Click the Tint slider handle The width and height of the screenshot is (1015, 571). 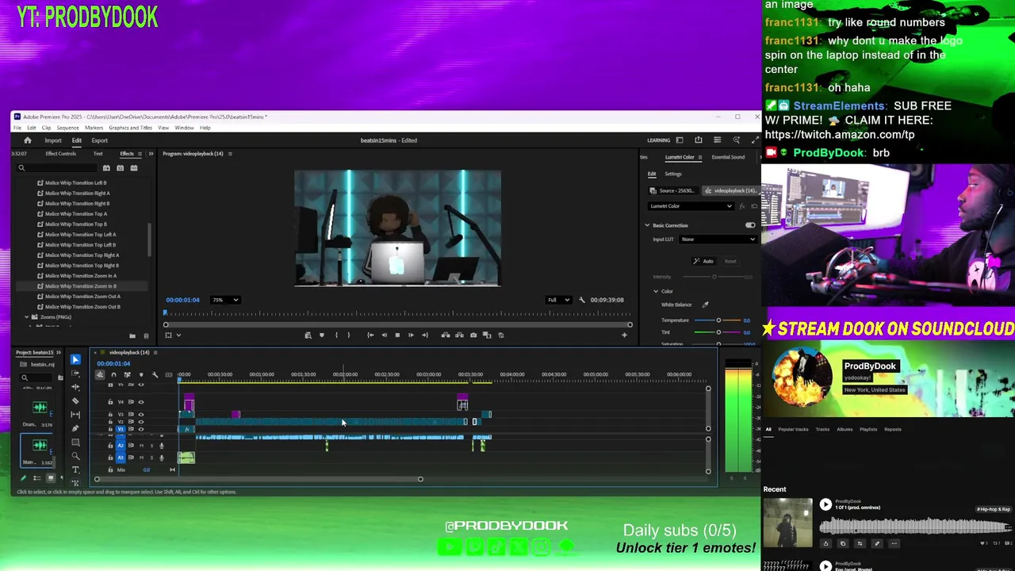(718, 332)
